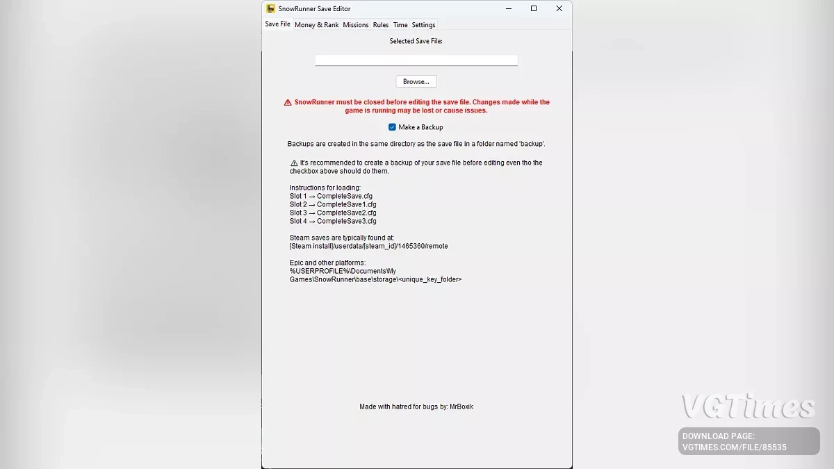Screen dimensions: 834x469
Task: Select the Time tab
Action: tap(400, 25)
